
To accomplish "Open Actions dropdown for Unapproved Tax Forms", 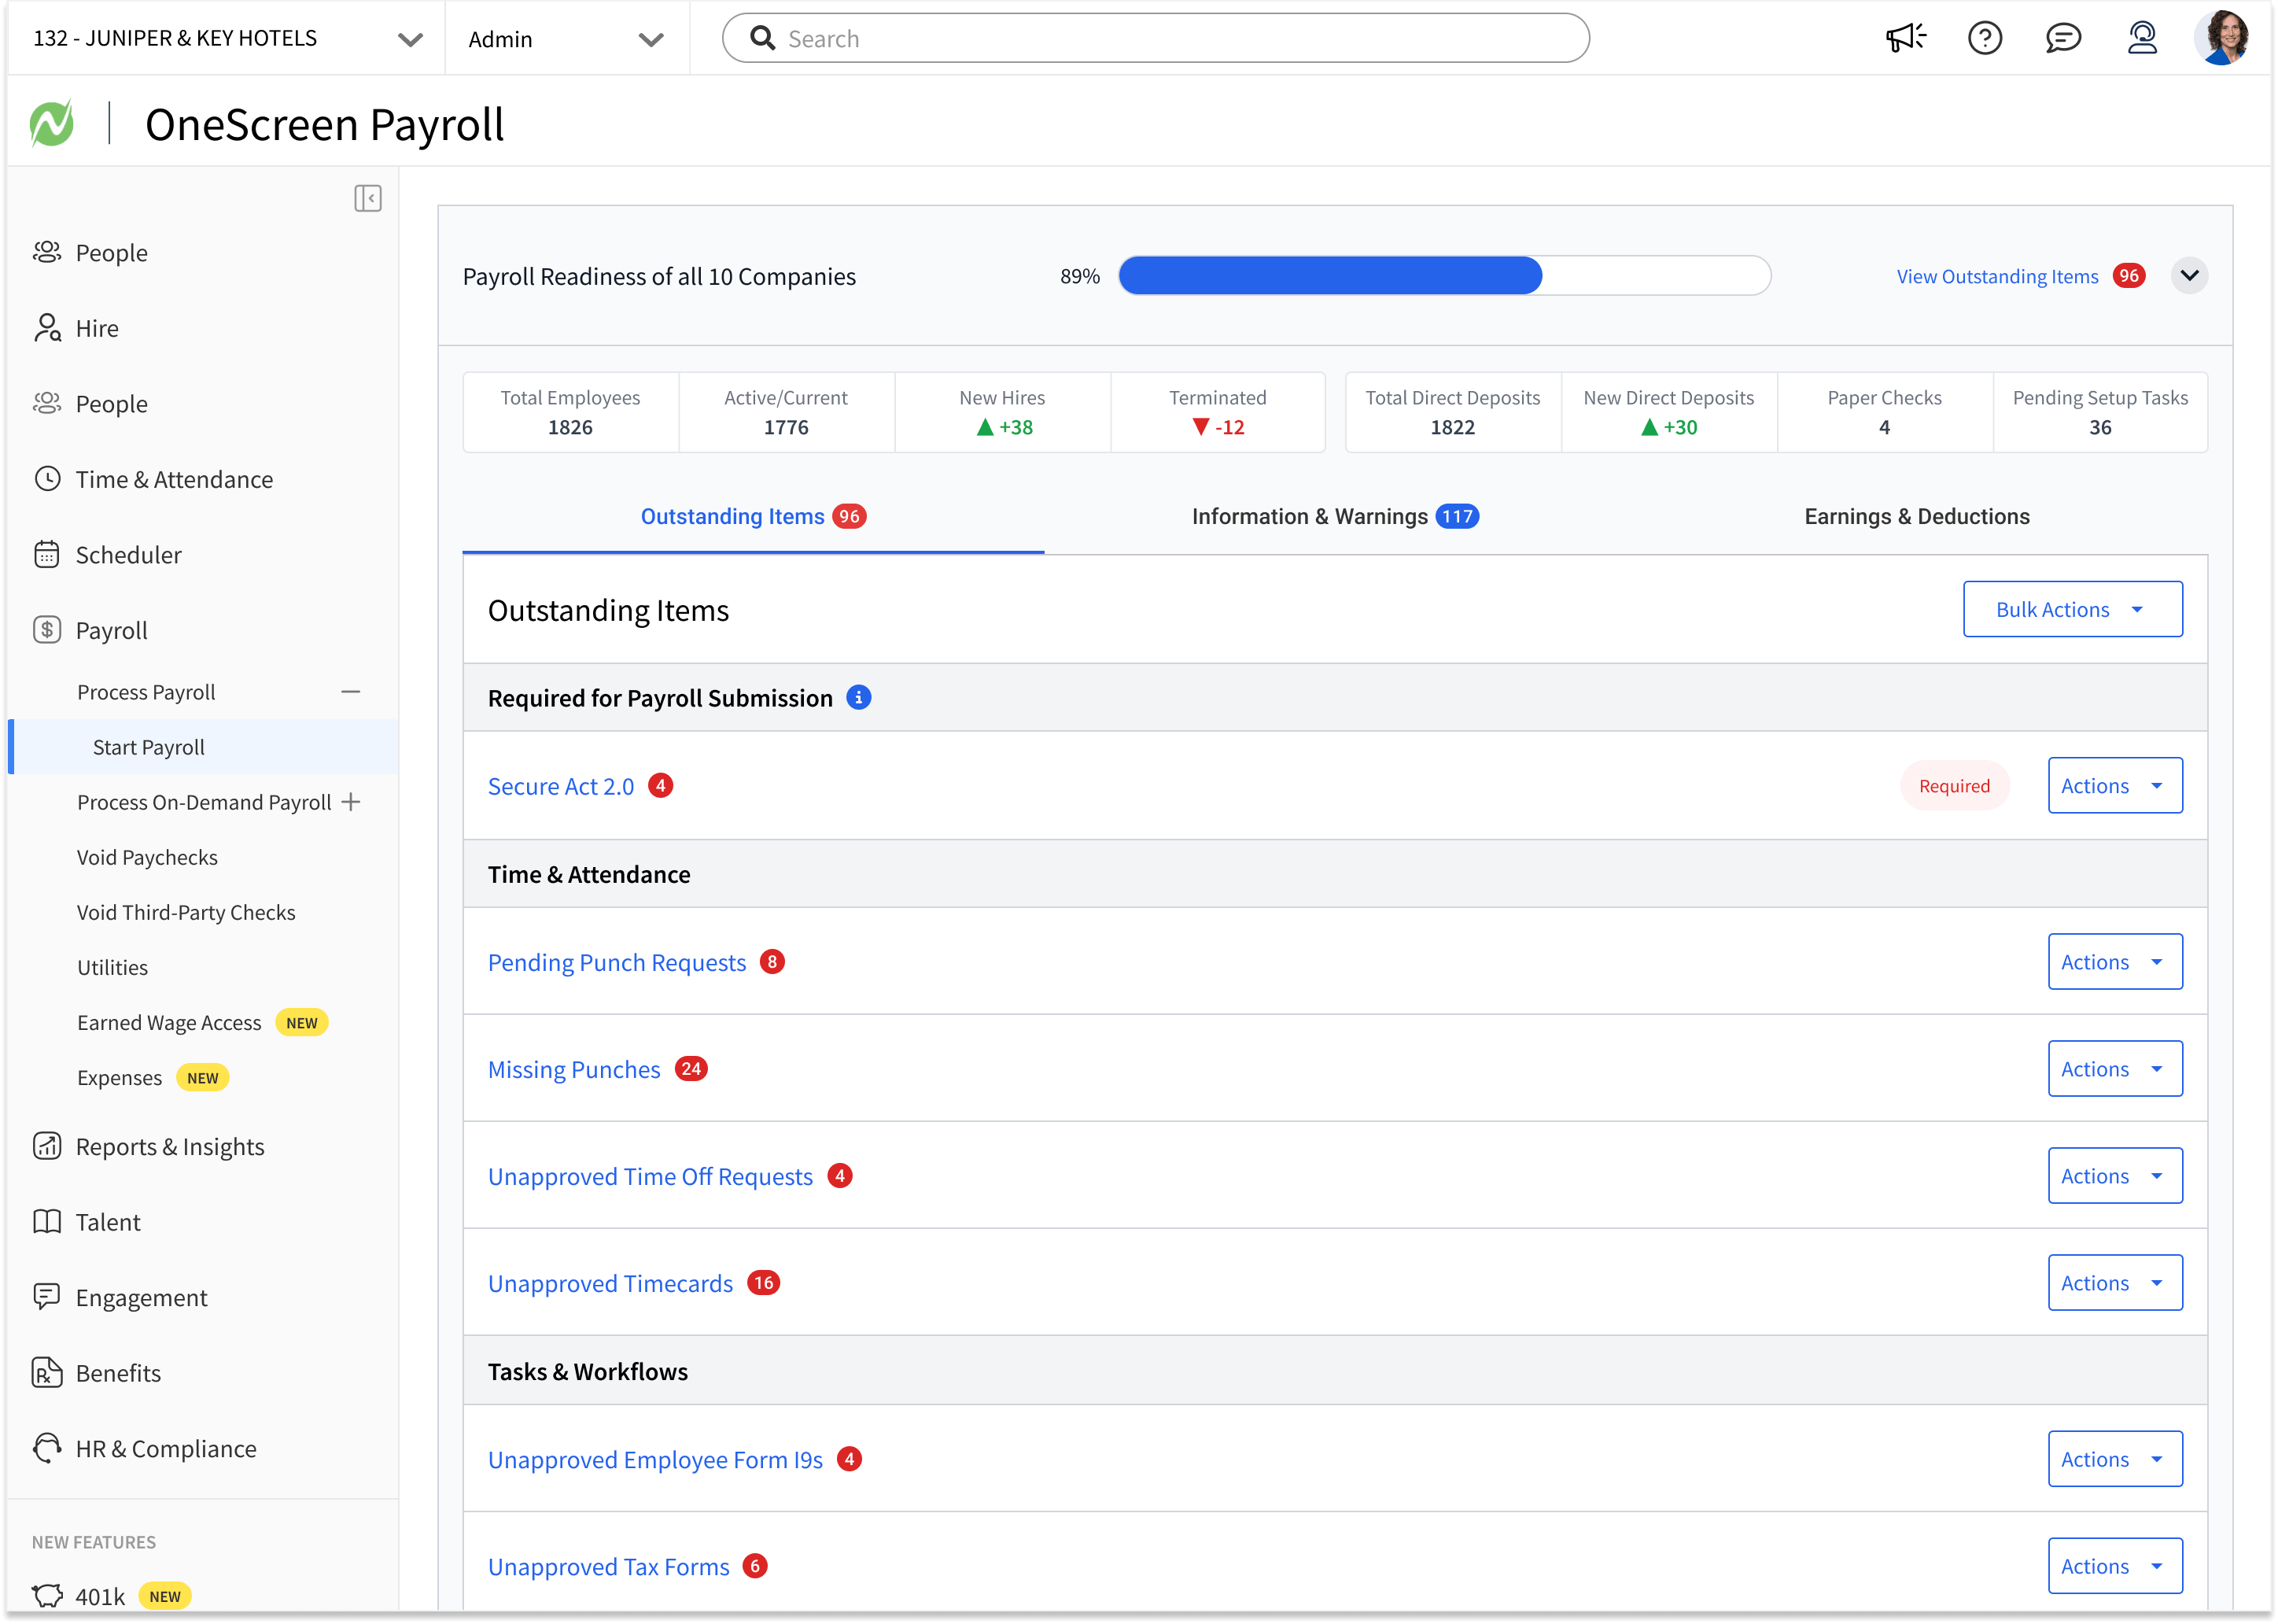I will coord(2115,1566).
